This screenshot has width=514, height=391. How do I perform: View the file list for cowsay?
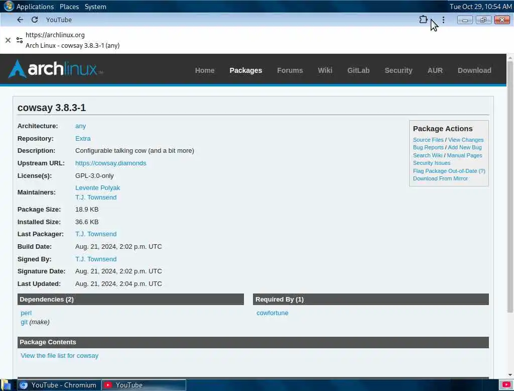[x=59, y=355]
